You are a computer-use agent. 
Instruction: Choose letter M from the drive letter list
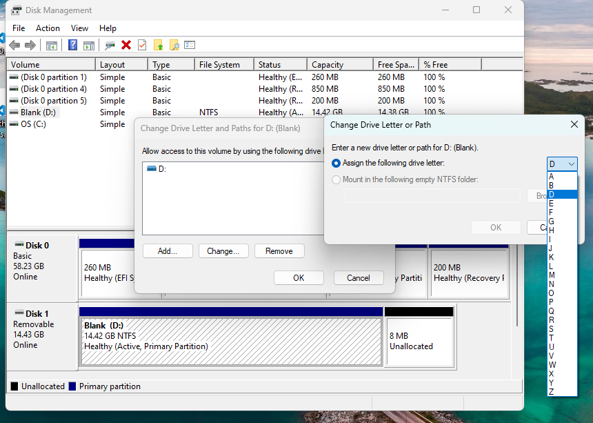pyautogui.click(x=562, y=275)
